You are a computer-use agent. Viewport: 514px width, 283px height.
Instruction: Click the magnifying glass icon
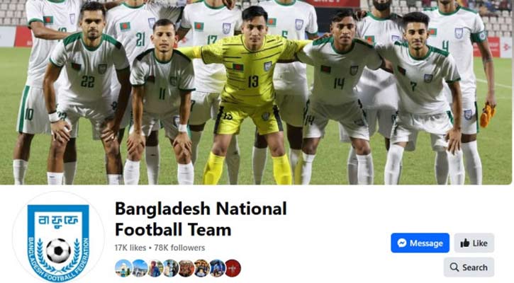pos(454,267)
